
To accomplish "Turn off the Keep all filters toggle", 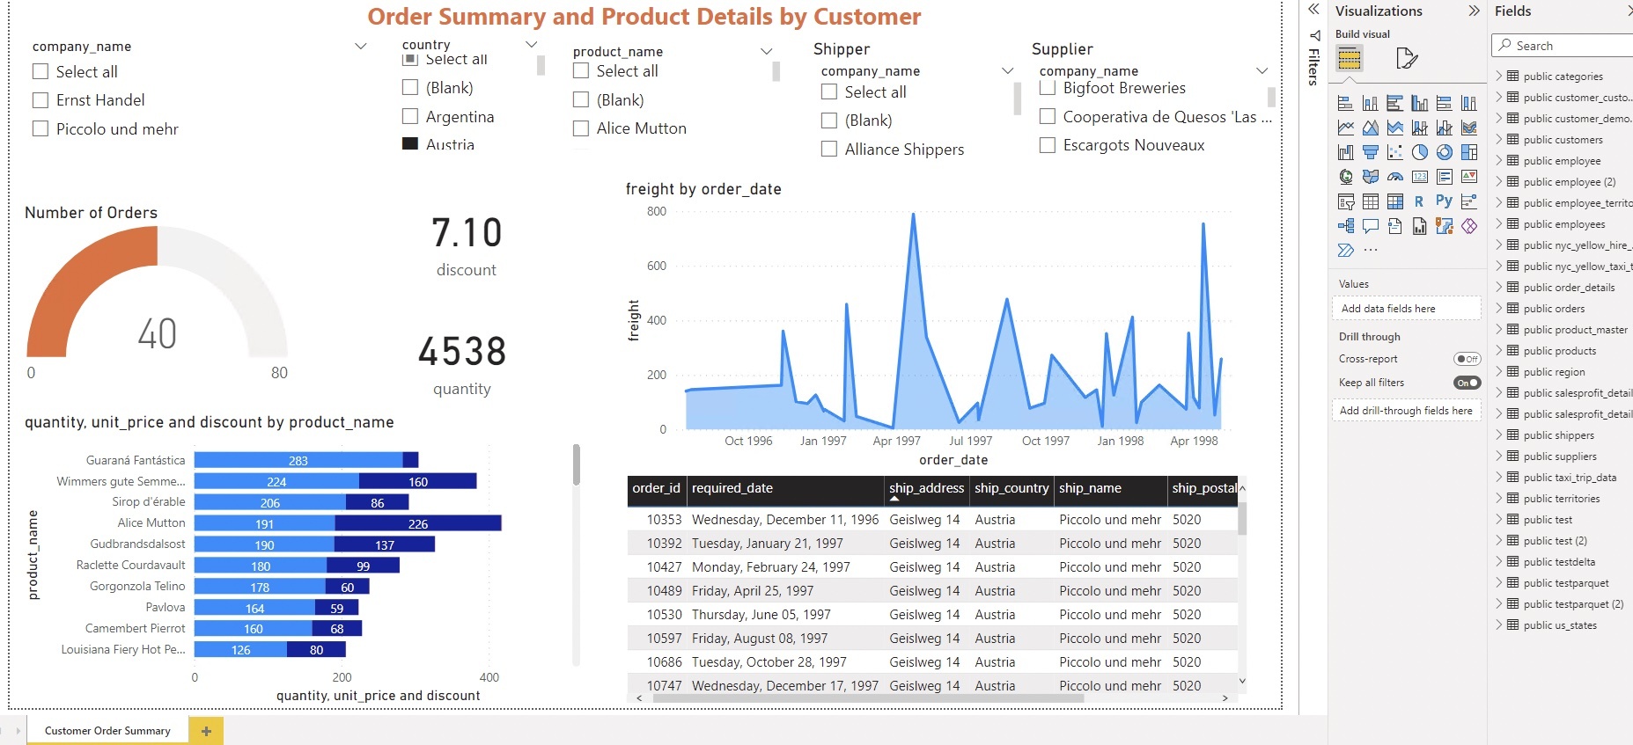I will coord(1467,383).
